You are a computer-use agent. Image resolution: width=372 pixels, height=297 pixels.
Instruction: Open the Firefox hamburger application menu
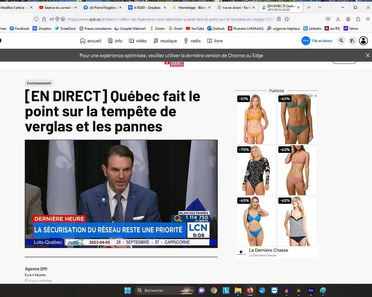coord(368,19)
